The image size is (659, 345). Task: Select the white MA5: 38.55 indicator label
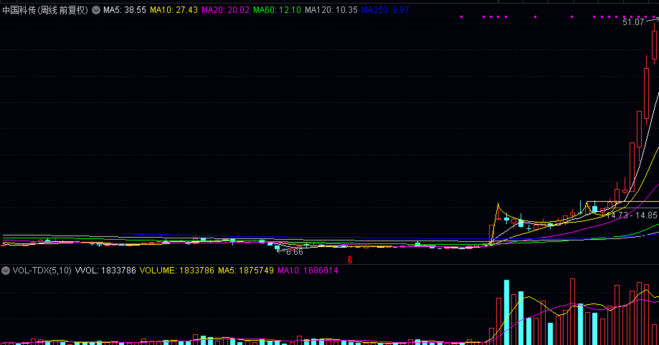click(124, 10)
